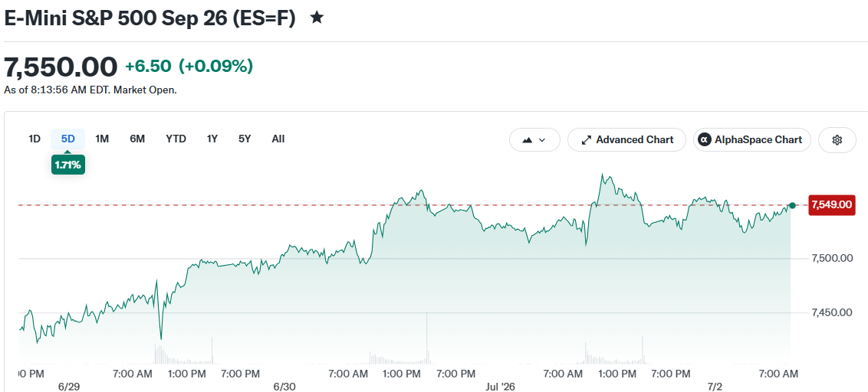This screenshot has width=868, height=392.
Task: Click the 7,549.00 price label
Action: [831, 205]
